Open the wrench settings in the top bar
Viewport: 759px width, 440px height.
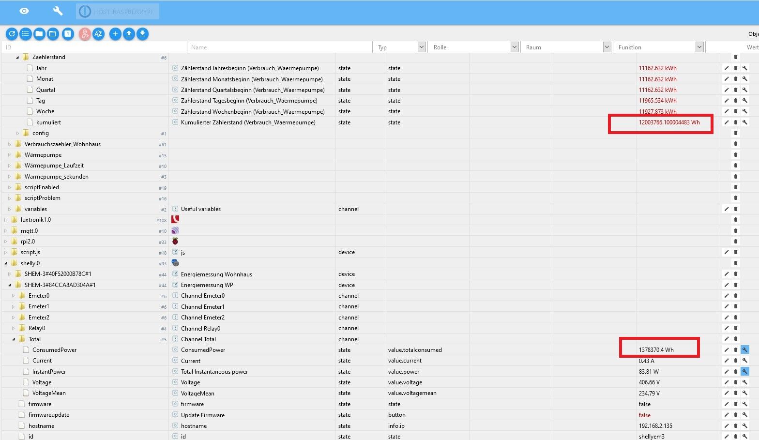(x=58, y=11)
